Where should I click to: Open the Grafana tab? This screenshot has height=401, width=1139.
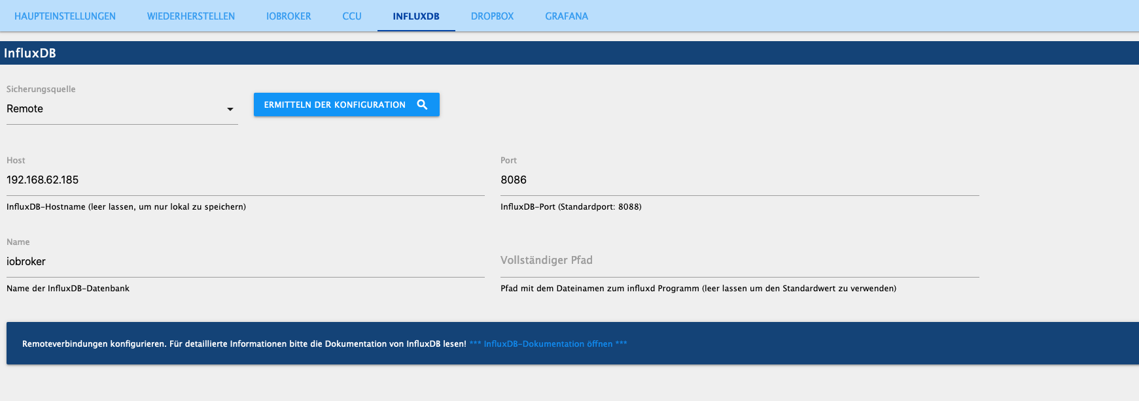[x=567, y=16]
